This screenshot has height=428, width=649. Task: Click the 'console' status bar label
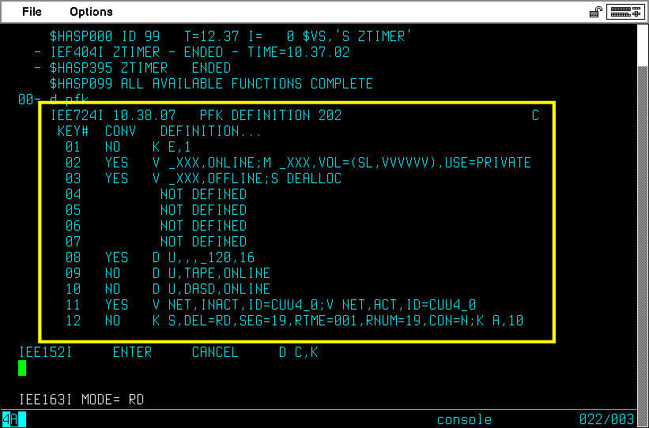click(x=464, y=420)
